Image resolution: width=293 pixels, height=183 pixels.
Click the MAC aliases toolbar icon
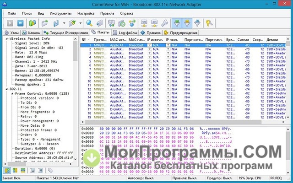coord(144,23)
